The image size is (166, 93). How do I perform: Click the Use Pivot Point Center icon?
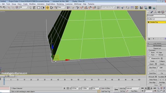68,7
